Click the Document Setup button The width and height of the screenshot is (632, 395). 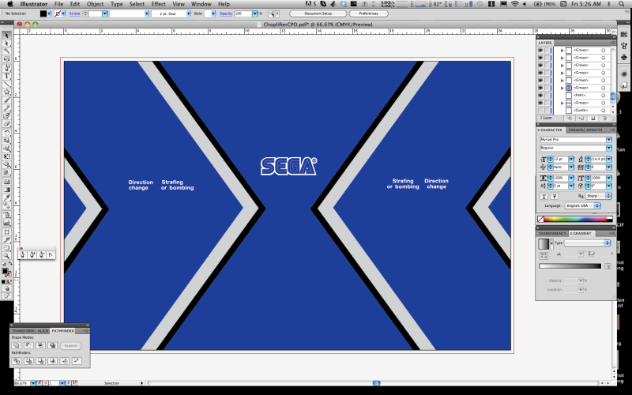tap(318, 13)
